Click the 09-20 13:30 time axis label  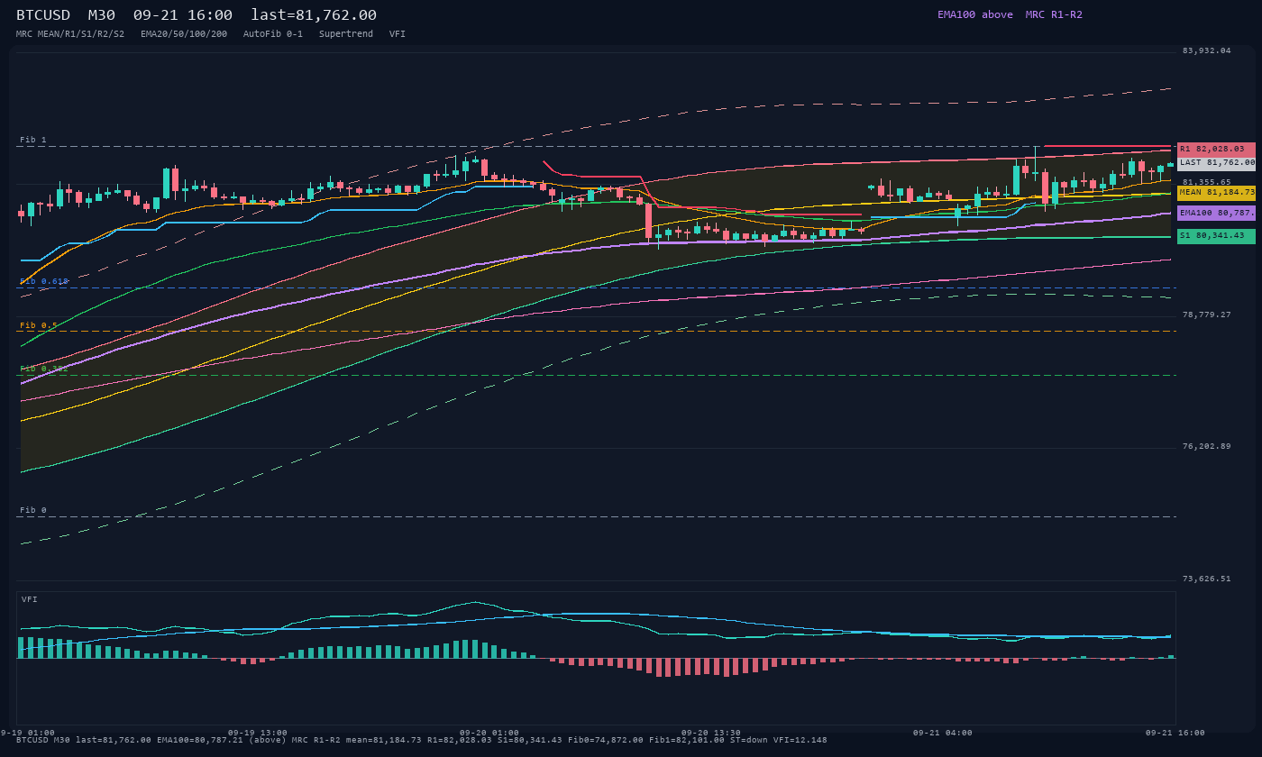[711, 733]
